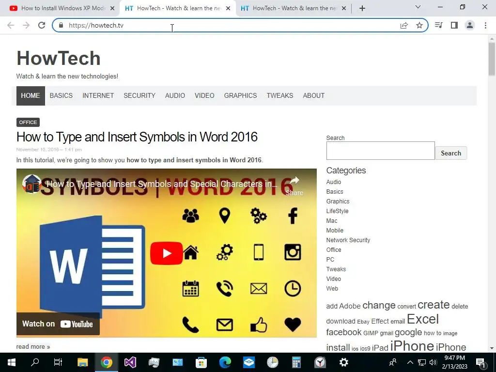Open the INTERNET menu item
Viewport: 496px width, 372px height.
(x=98, y=95)
